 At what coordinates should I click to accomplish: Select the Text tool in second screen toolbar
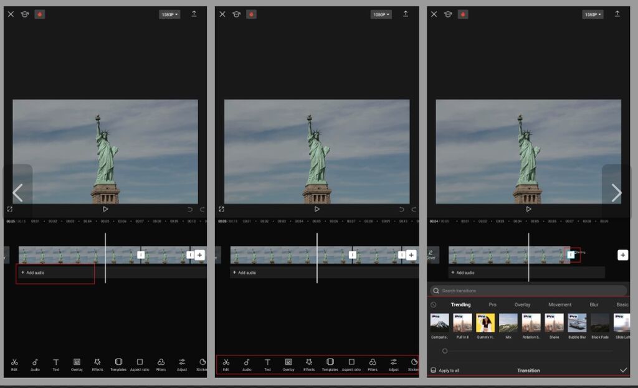267,364
